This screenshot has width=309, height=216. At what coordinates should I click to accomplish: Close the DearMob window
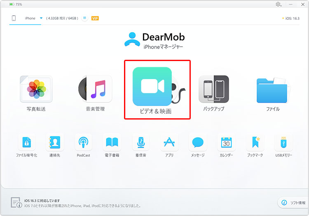click(x=303, y=5)
